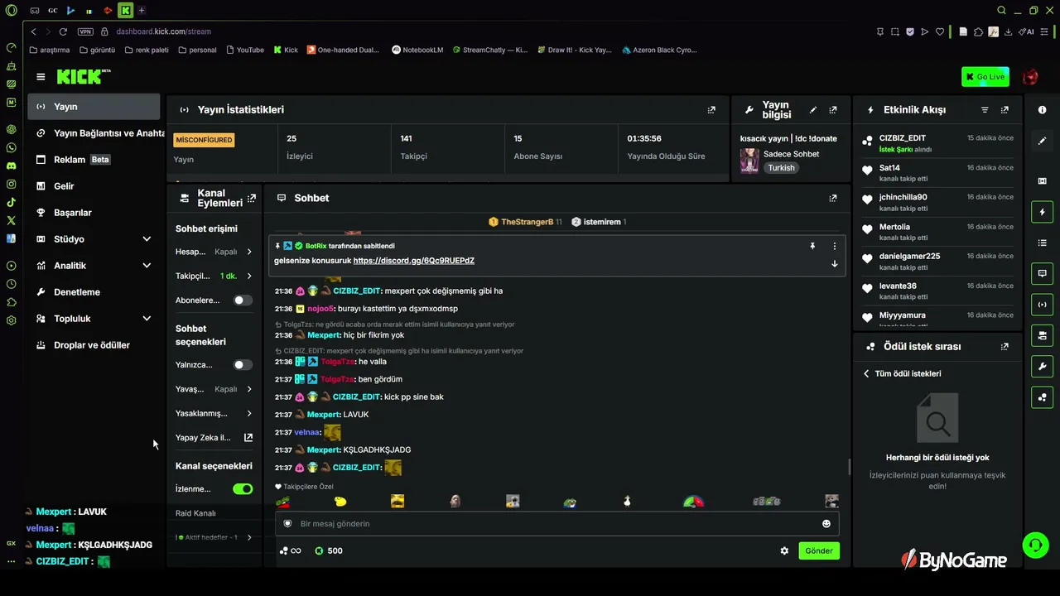Open the green support headset bubble
This screenshot has height=596, width=1060.
[1035, 545]
